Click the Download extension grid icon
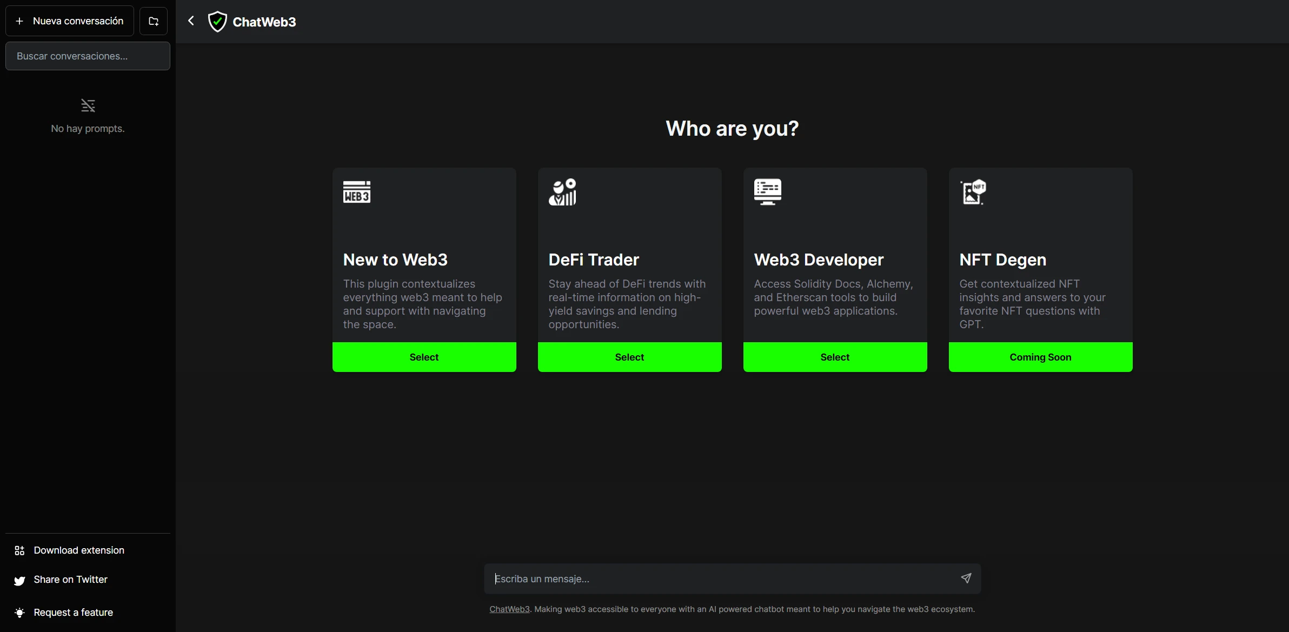Viewport: 1289px width, 632px height. tap(19, 550)
